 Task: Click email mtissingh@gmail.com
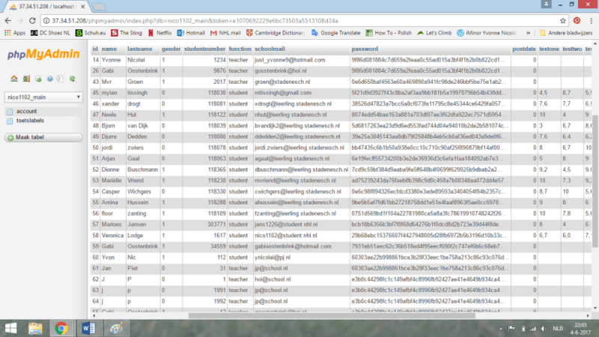(283, 93)
